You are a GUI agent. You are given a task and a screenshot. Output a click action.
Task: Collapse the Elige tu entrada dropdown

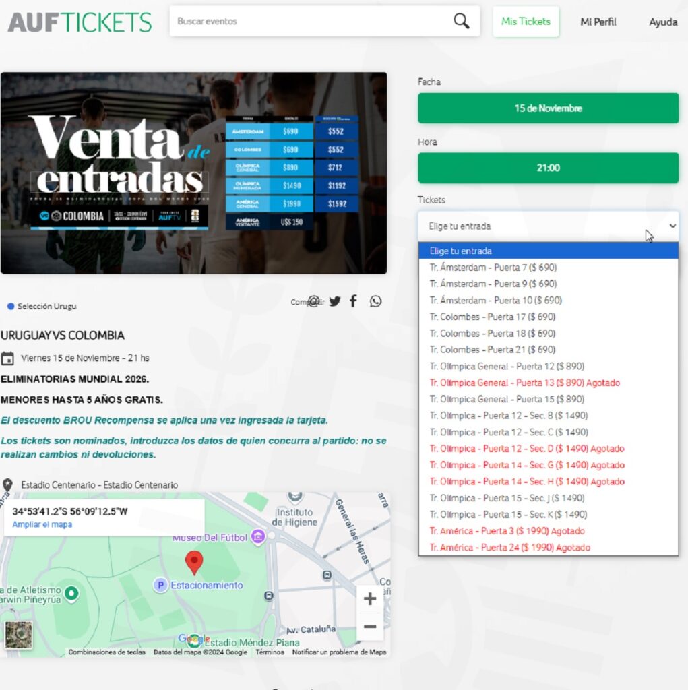[548, 226]
